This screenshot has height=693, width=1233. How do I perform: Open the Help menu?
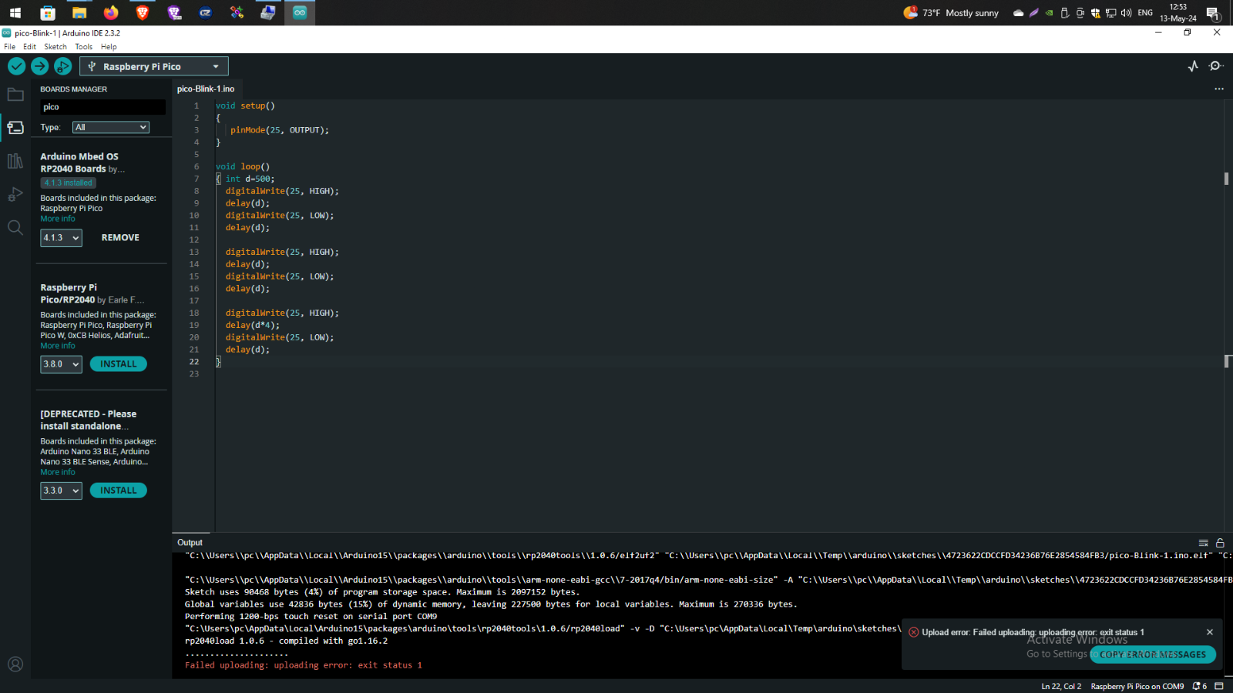tap(109, 47)
